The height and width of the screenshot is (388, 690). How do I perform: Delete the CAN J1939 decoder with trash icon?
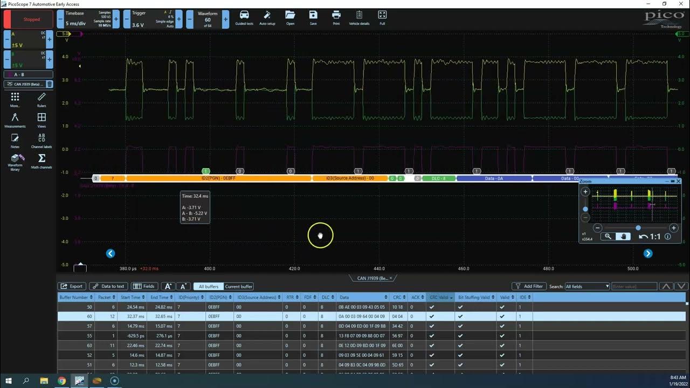[49, 84]
